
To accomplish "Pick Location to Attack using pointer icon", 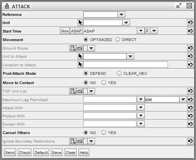I will click(x=80, y=64).
